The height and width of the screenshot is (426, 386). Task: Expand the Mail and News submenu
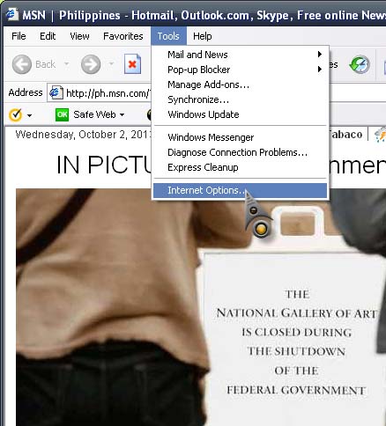click(x=240, y=55)
